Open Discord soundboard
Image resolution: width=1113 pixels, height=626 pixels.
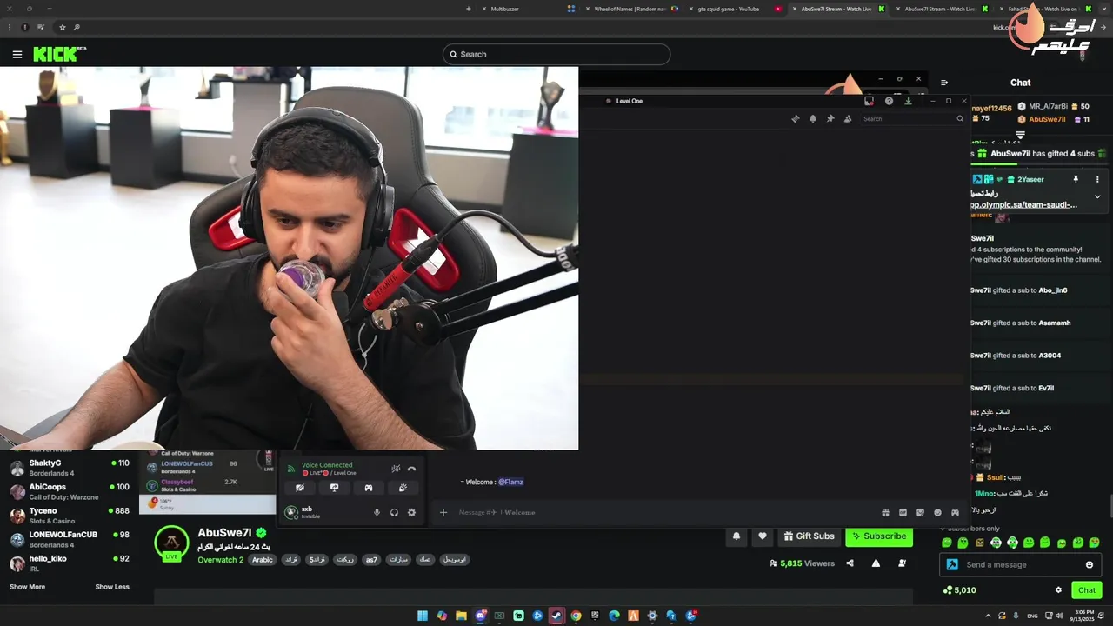tap(403, 488)
